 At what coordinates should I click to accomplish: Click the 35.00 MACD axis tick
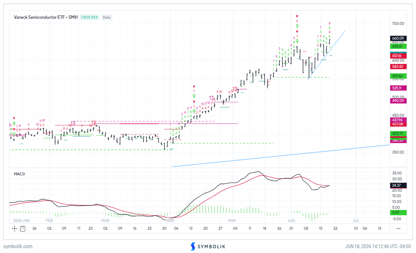(397, 173)
